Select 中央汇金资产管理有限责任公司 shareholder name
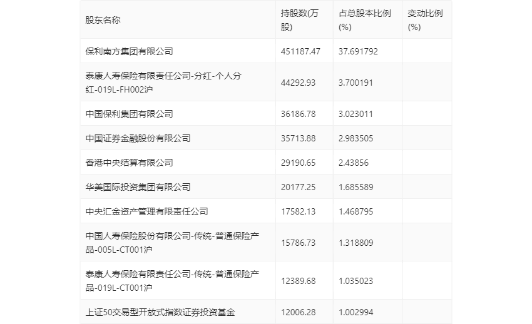Viewport: 532px width, 324px height. click(147, 211)
